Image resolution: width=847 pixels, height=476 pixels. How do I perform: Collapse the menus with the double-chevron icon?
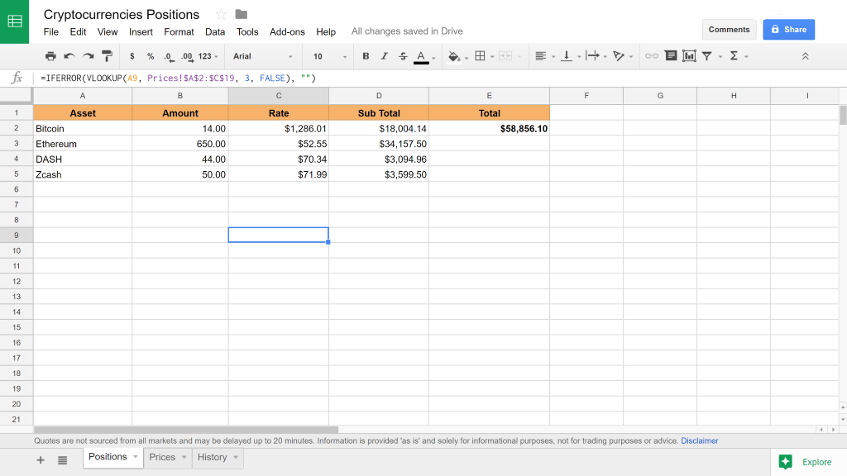point(805,56)
